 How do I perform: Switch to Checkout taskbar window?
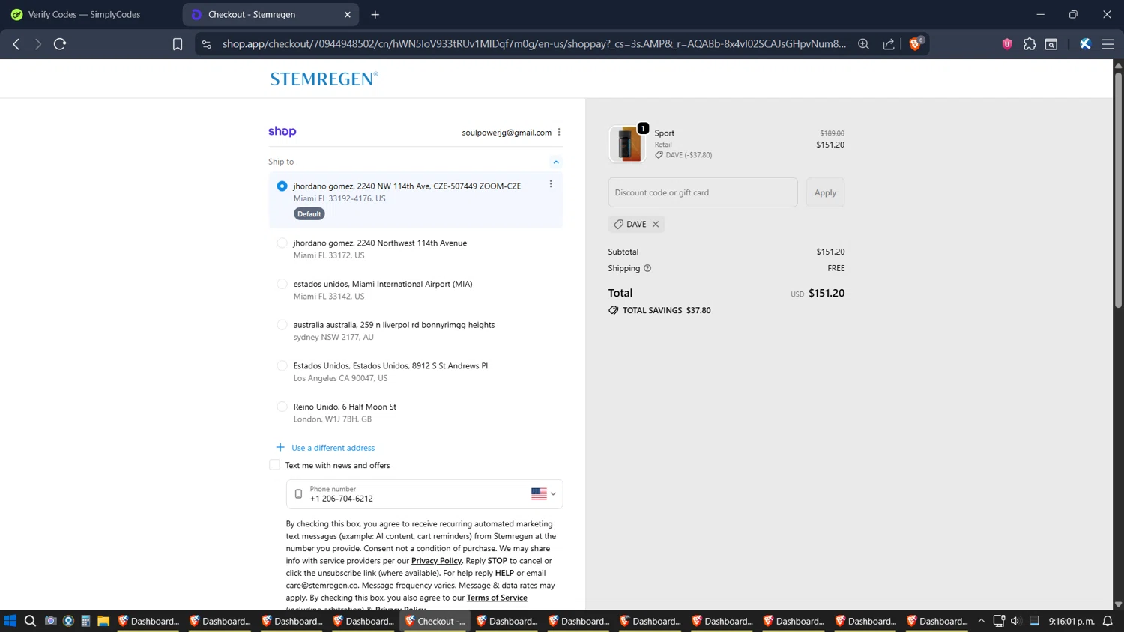[x=435, y=621]
